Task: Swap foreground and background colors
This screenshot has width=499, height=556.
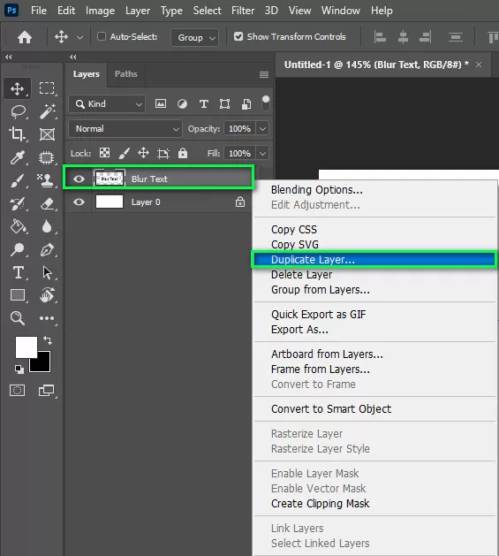Action: [x=48, y=340]
